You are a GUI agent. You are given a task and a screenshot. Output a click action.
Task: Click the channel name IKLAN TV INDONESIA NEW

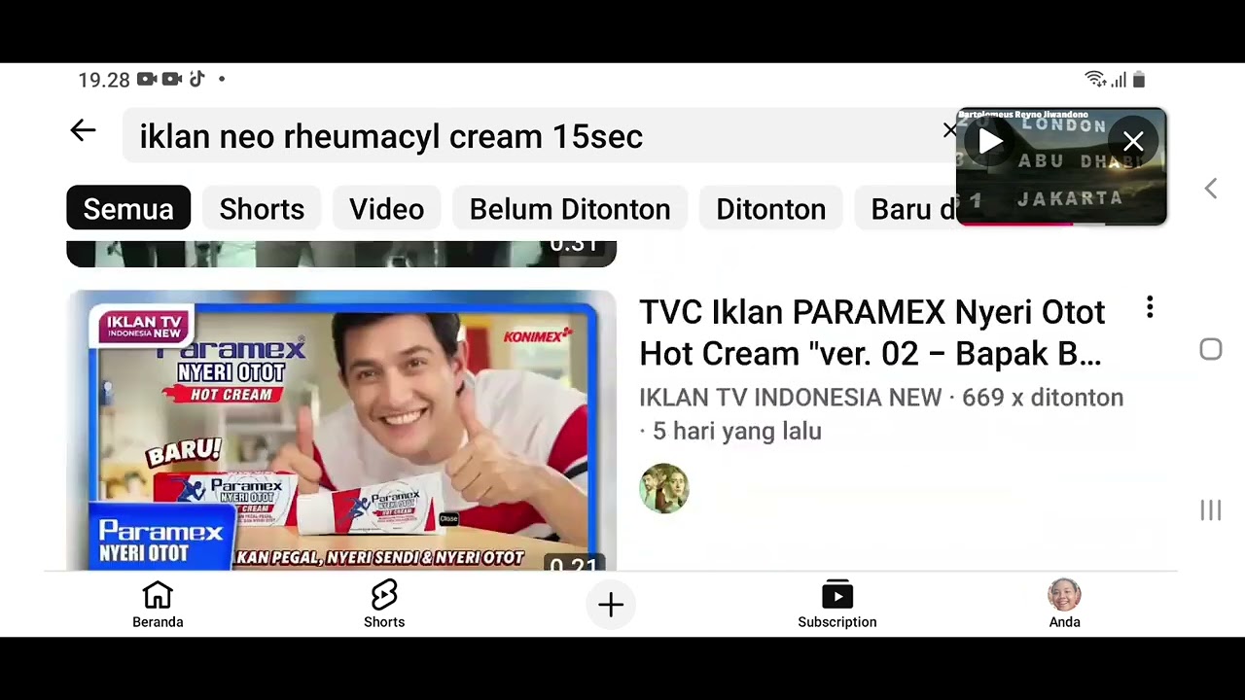(790, 398)
